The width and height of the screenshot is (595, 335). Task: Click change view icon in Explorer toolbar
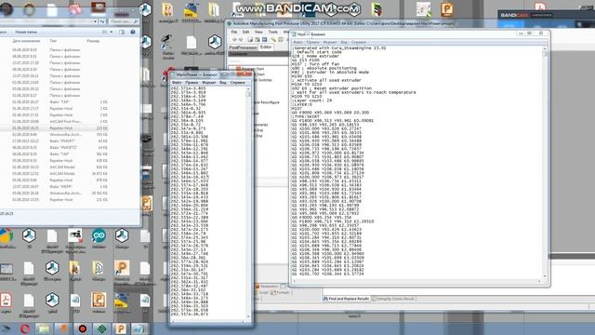(104, 33)
